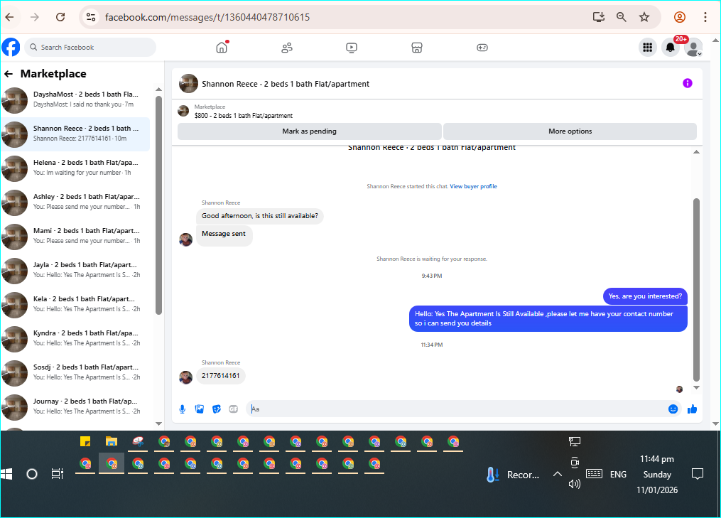721x518 pixels.
Task: Open the Friends icon in top navigation
Action: (287, 48)
